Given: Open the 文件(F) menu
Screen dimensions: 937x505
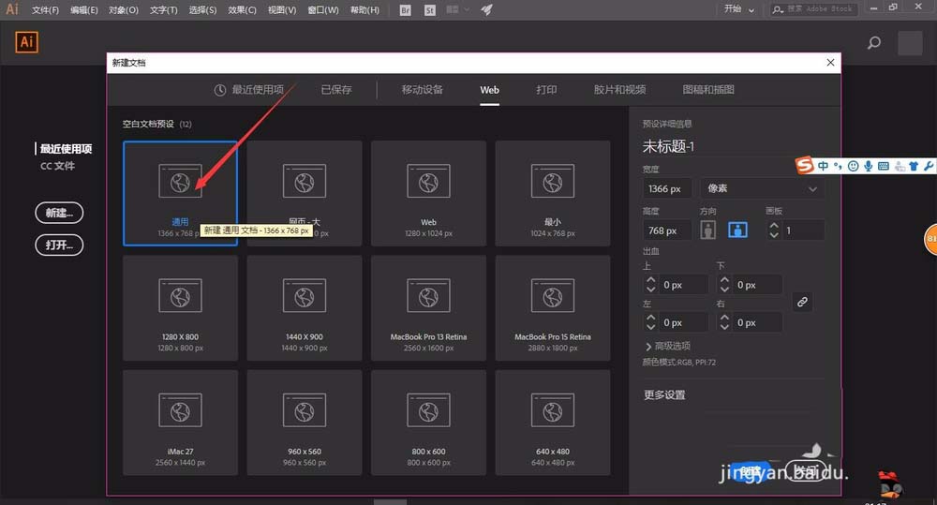Looking at the screenshot, I should pos(45,10).
